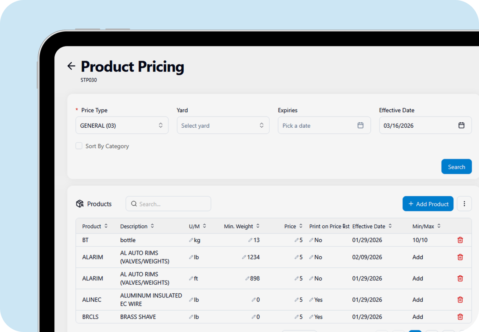
Task: Delete the BRCLS BRASS SHAVE row
Action: pyautogui.click(x=460, y=317)
